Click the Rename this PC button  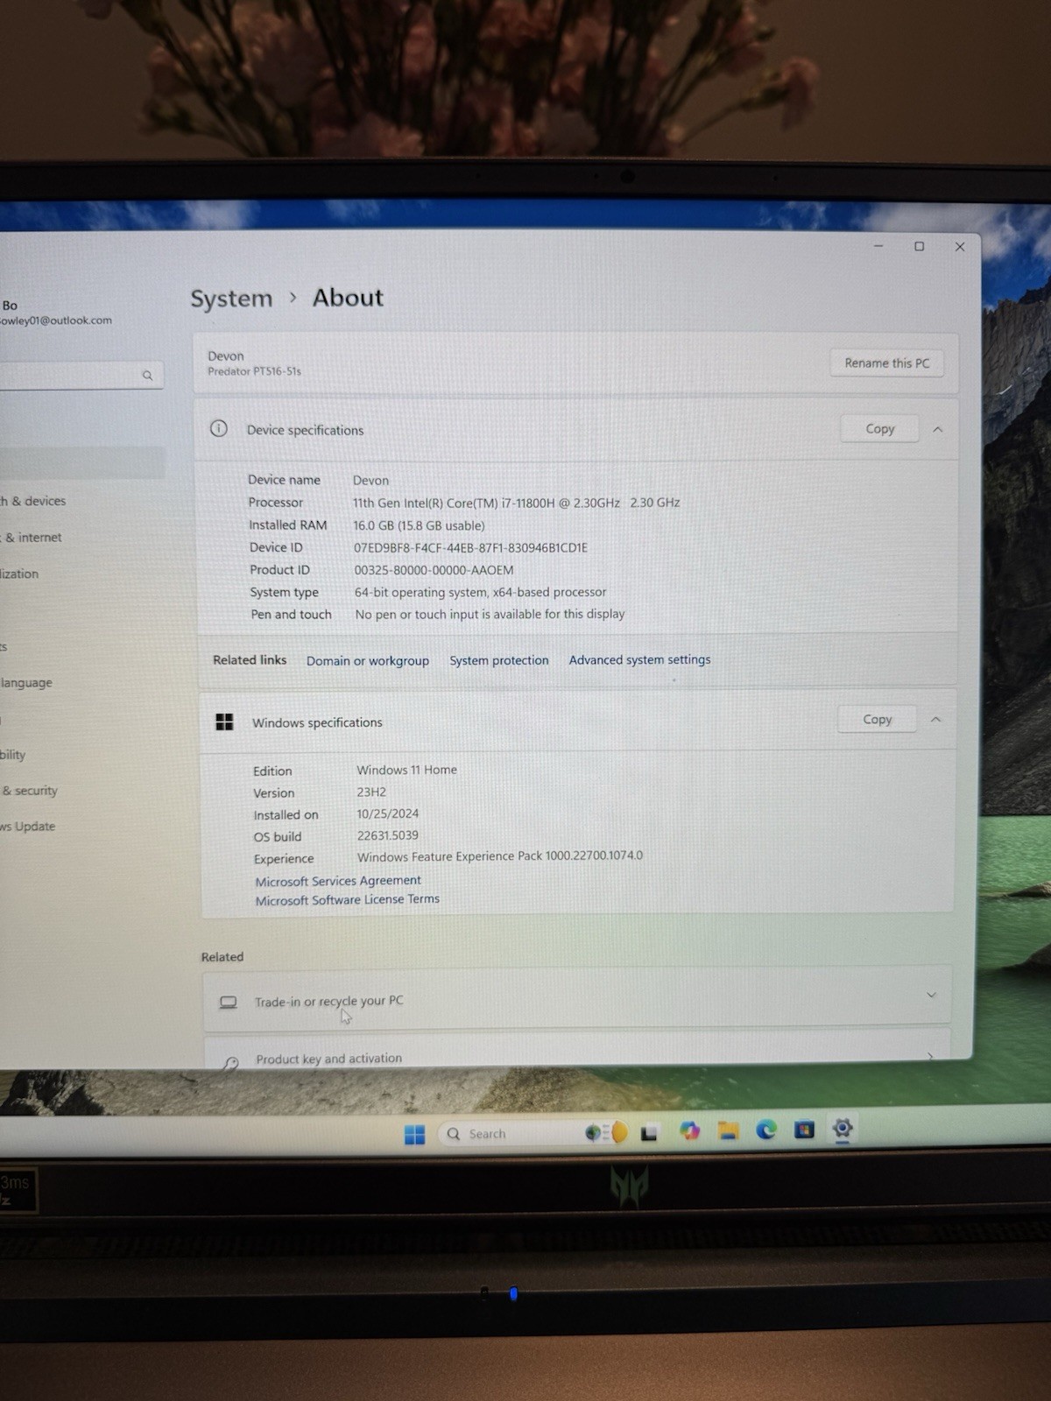[886, 363]
